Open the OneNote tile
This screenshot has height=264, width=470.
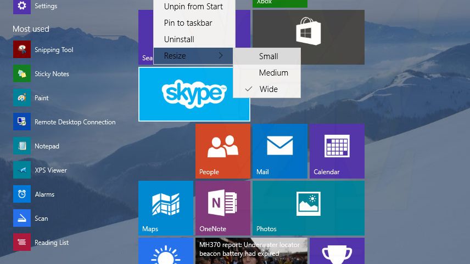tap(223, 208)
